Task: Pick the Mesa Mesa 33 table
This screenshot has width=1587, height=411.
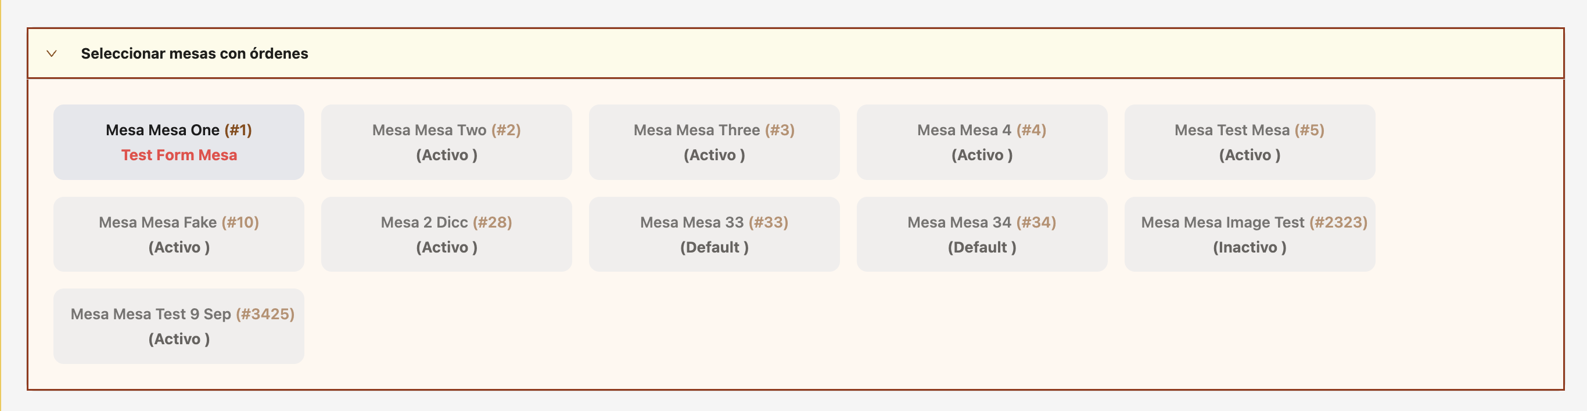Action: (x=713, y=235)
